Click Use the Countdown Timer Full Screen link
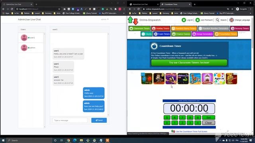 click(191, 131)
